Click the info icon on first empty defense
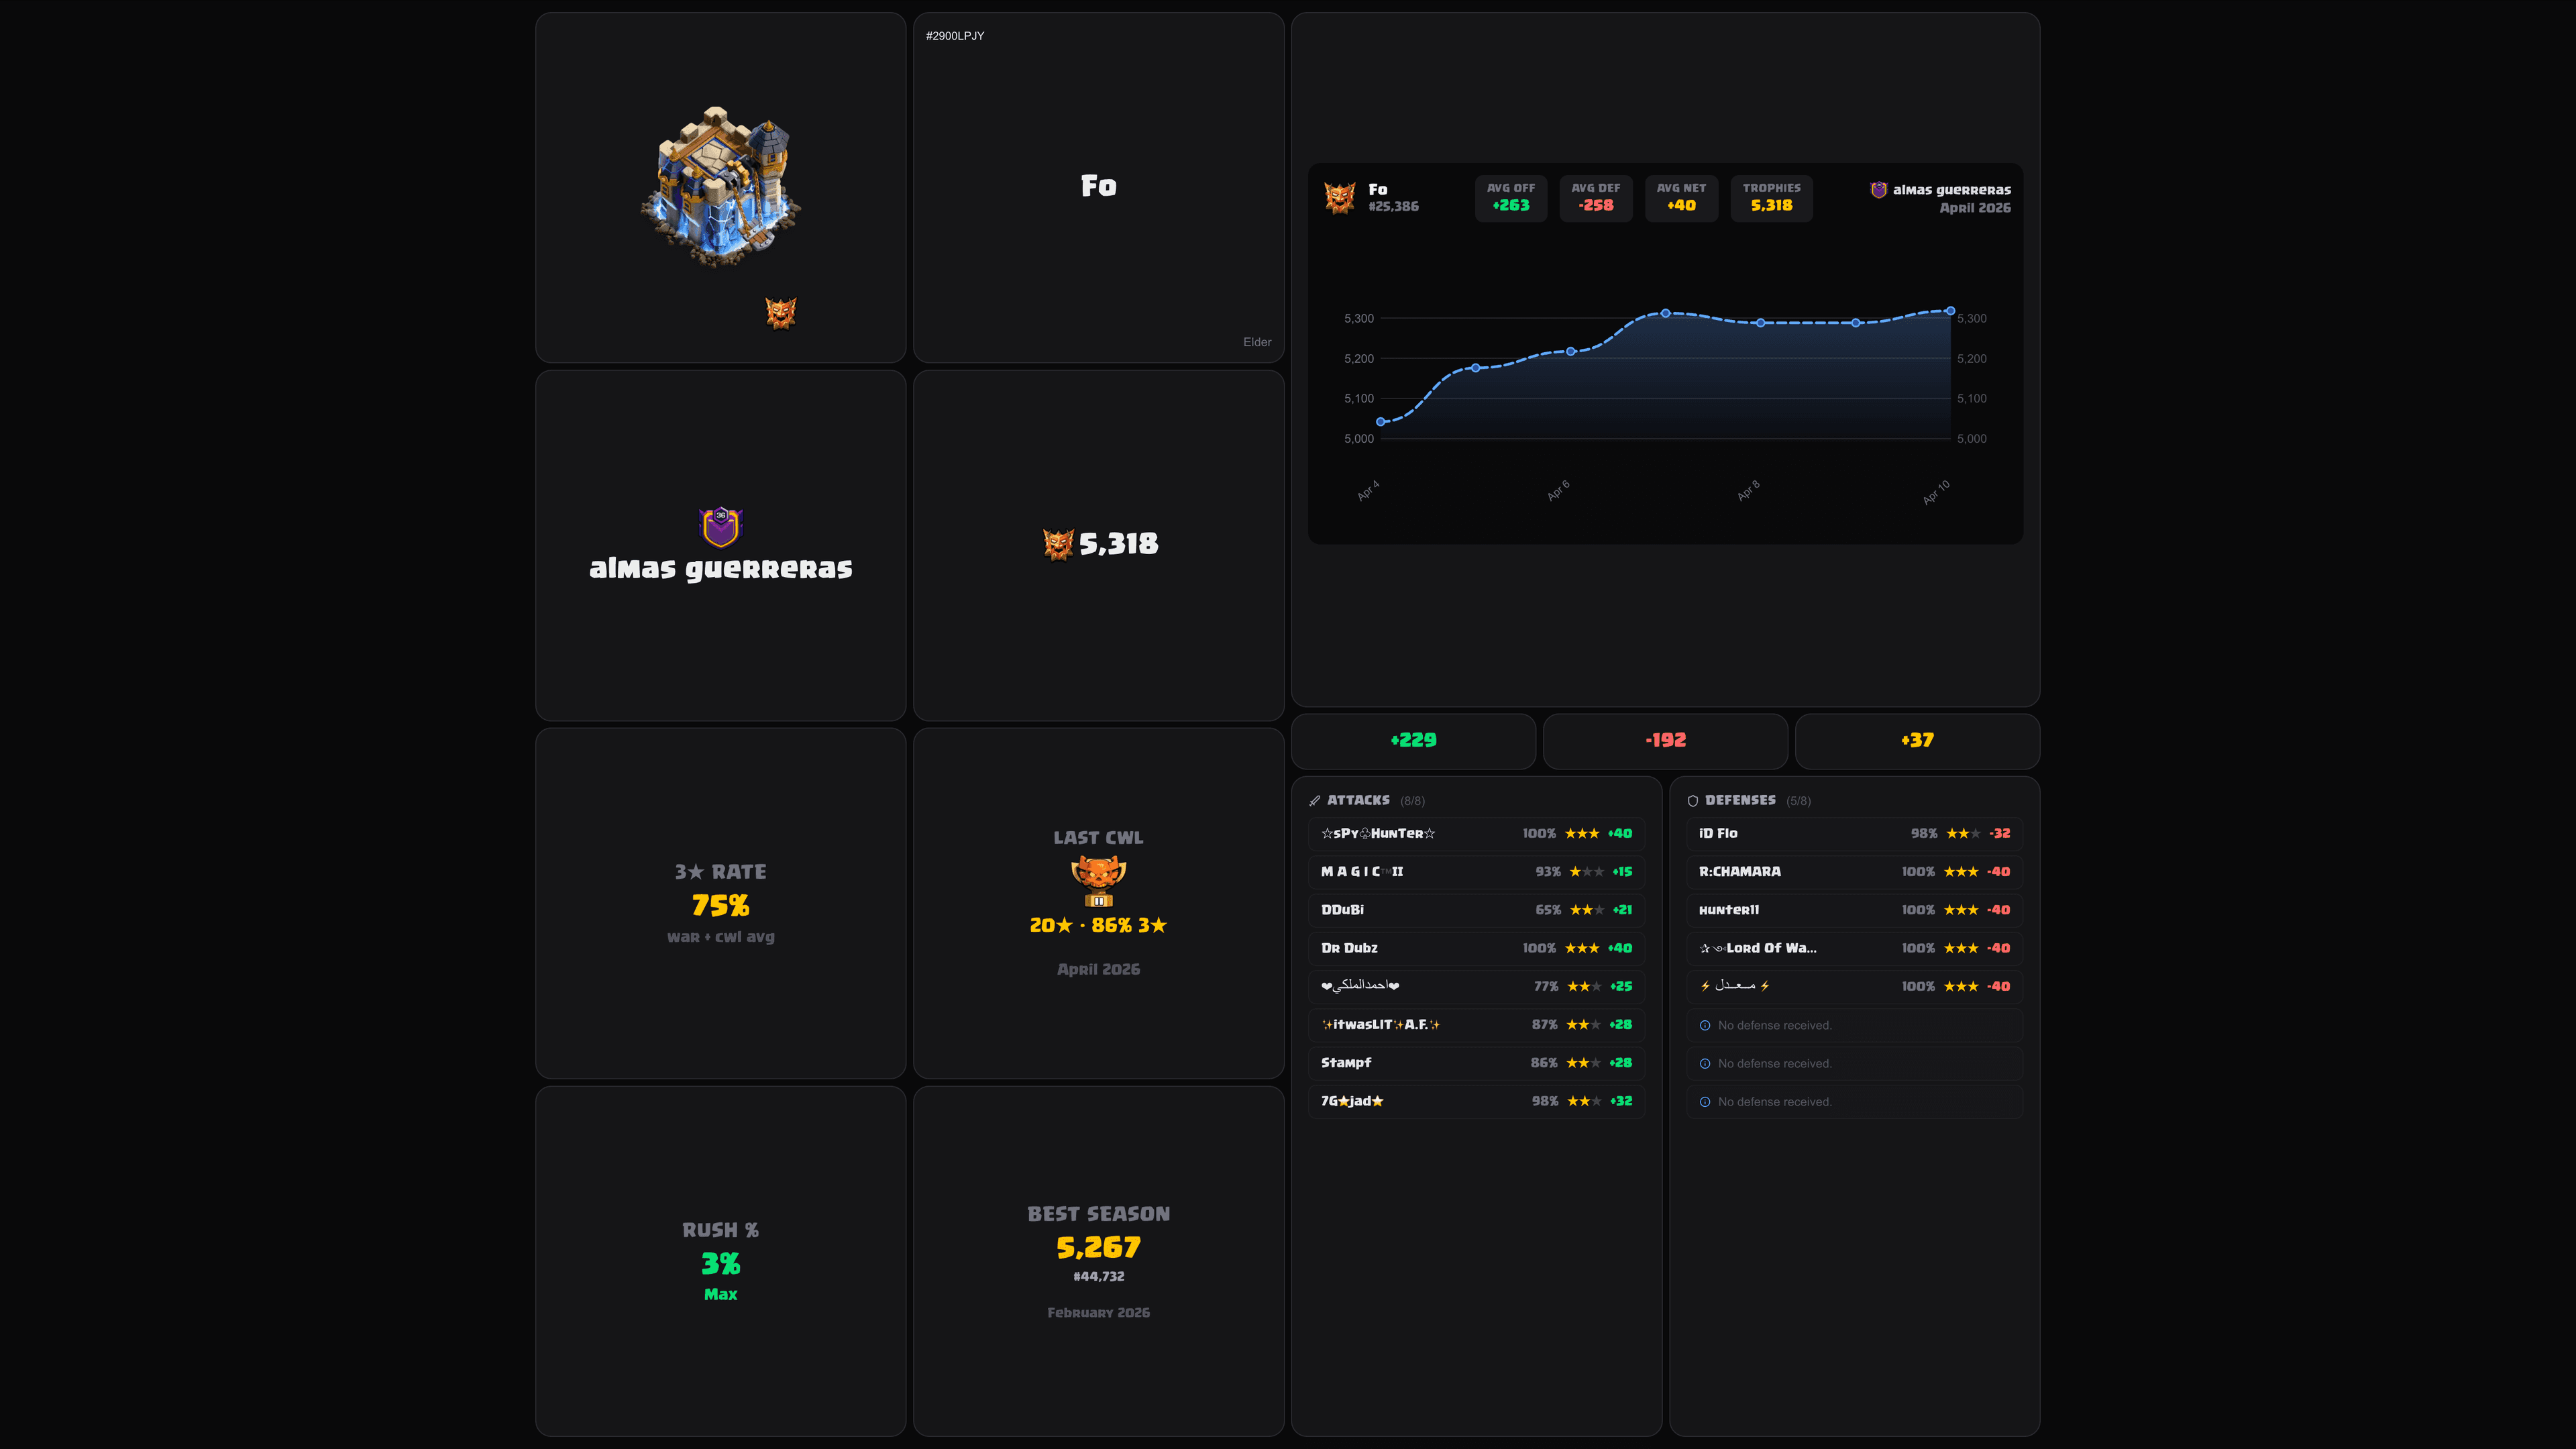The height and width of the screenshot is (1449, 2576). 1705,1025
